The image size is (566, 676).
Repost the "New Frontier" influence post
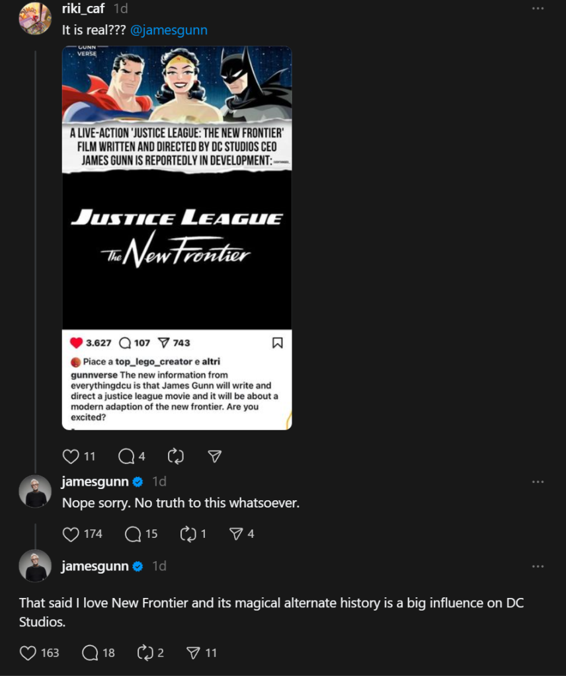145,653
